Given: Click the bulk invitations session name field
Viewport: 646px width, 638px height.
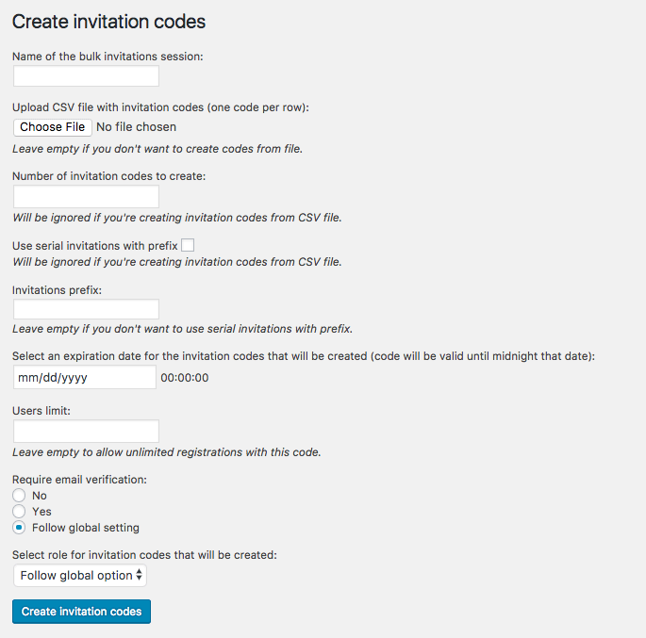Looking at the screenshot, I should 86,76.
